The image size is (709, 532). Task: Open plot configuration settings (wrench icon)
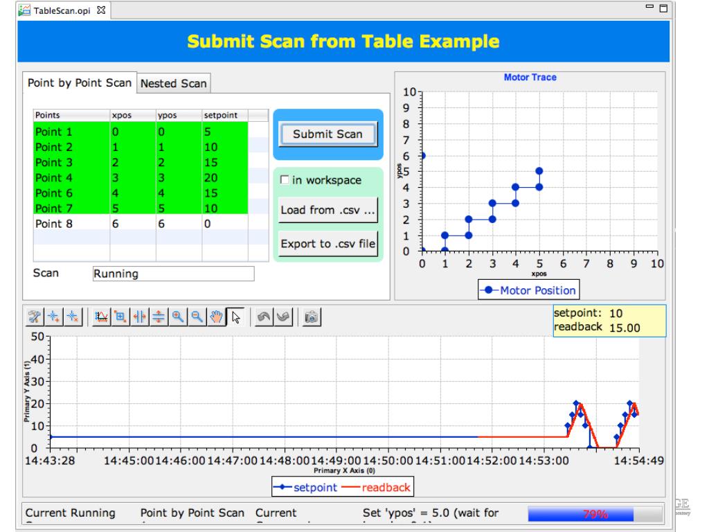click(35, 317)
